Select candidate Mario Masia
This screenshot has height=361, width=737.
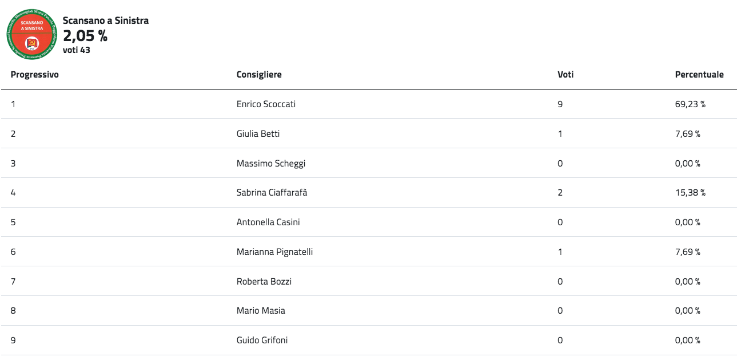(261, 311)
